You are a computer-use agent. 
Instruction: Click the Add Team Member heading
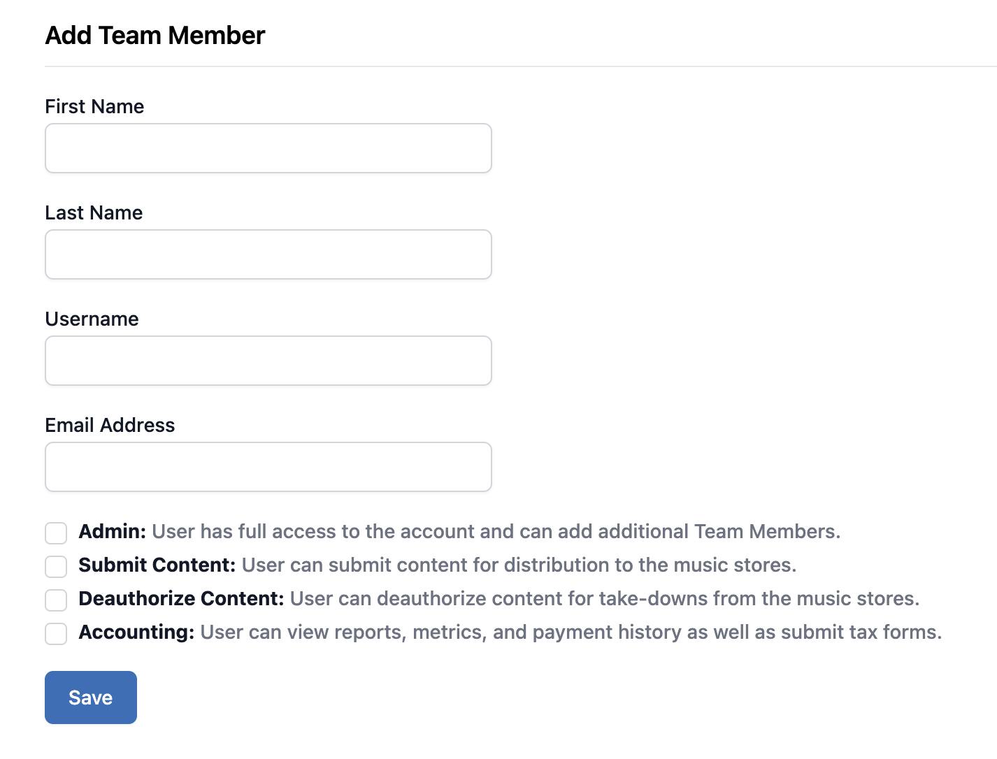pos(155,35)
